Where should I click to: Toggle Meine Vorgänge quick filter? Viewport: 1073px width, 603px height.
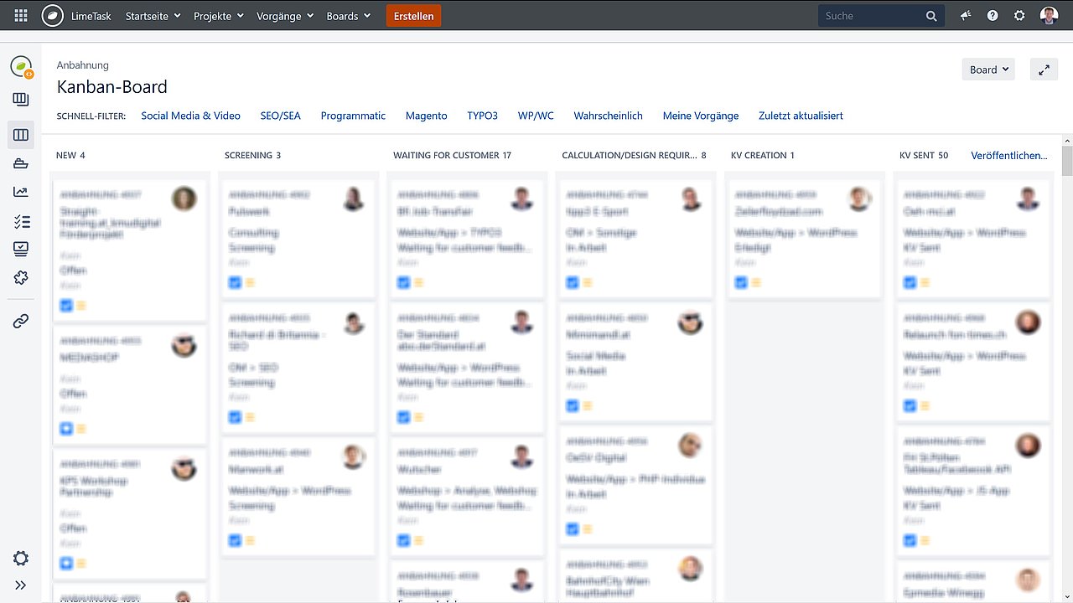pos(701,116)
